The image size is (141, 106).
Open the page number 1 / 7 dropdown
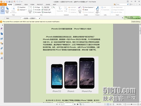point(73,104)
